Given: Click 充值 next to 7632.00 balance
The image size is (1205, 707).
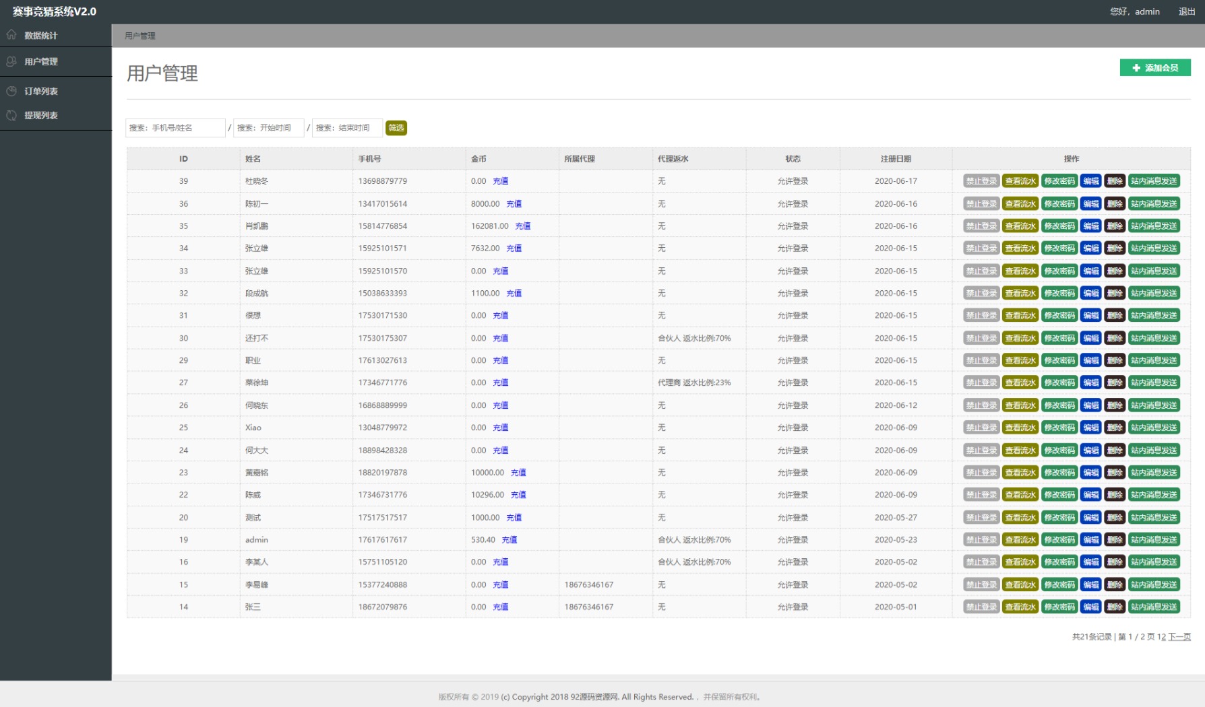Looking at the screenshot, I should coord(514,248).
